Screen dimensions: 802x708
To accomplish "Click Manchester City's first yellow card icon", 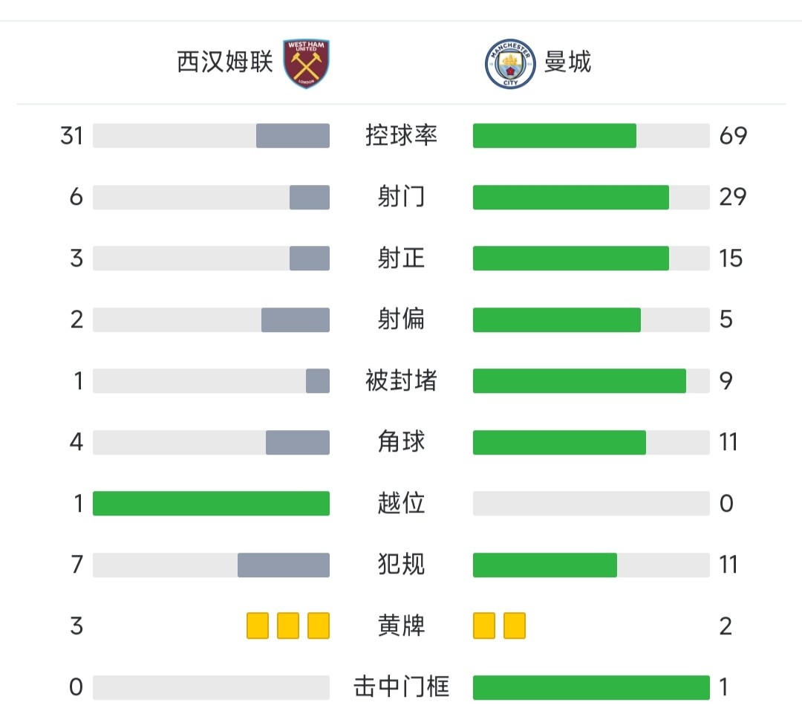I will coord(484,626).
